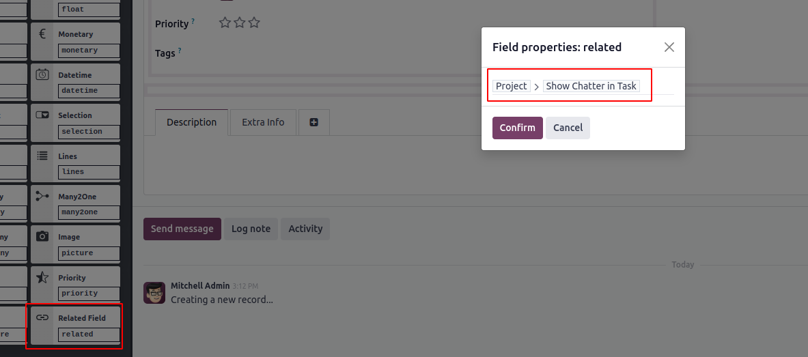Close the Field properties dialog
Screen dimensions: 808x357
coord(669,47)
